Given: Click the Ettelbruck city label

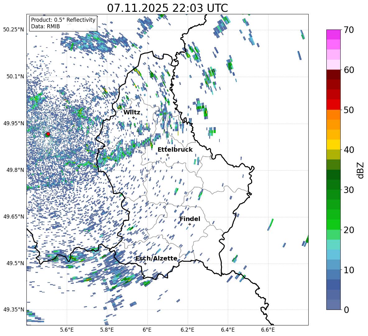Looking at the screenshot, I should coord(175,150).
